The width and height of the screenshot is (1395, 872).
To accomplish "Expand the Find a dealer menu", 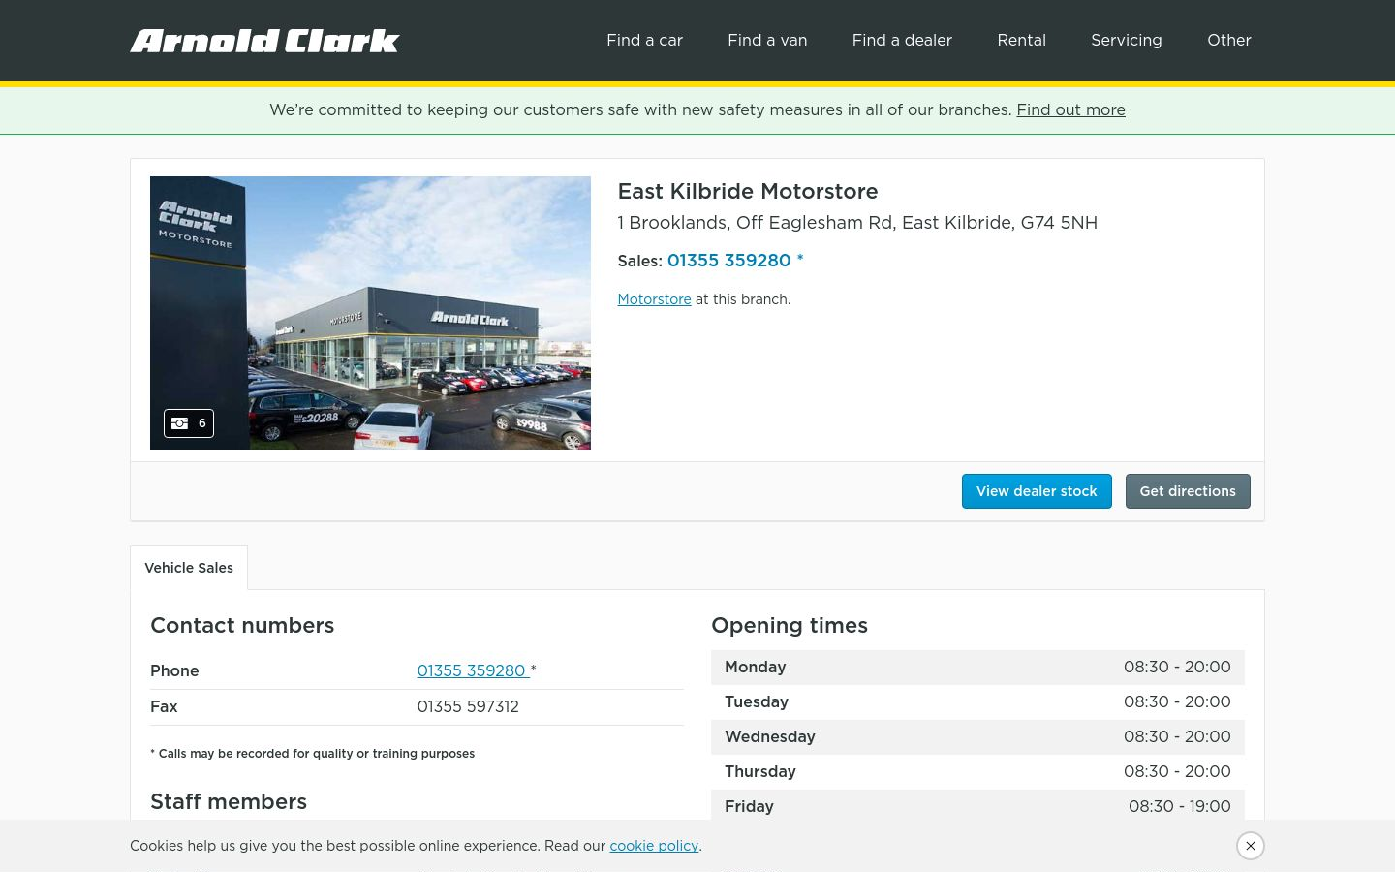I will 902,40.
